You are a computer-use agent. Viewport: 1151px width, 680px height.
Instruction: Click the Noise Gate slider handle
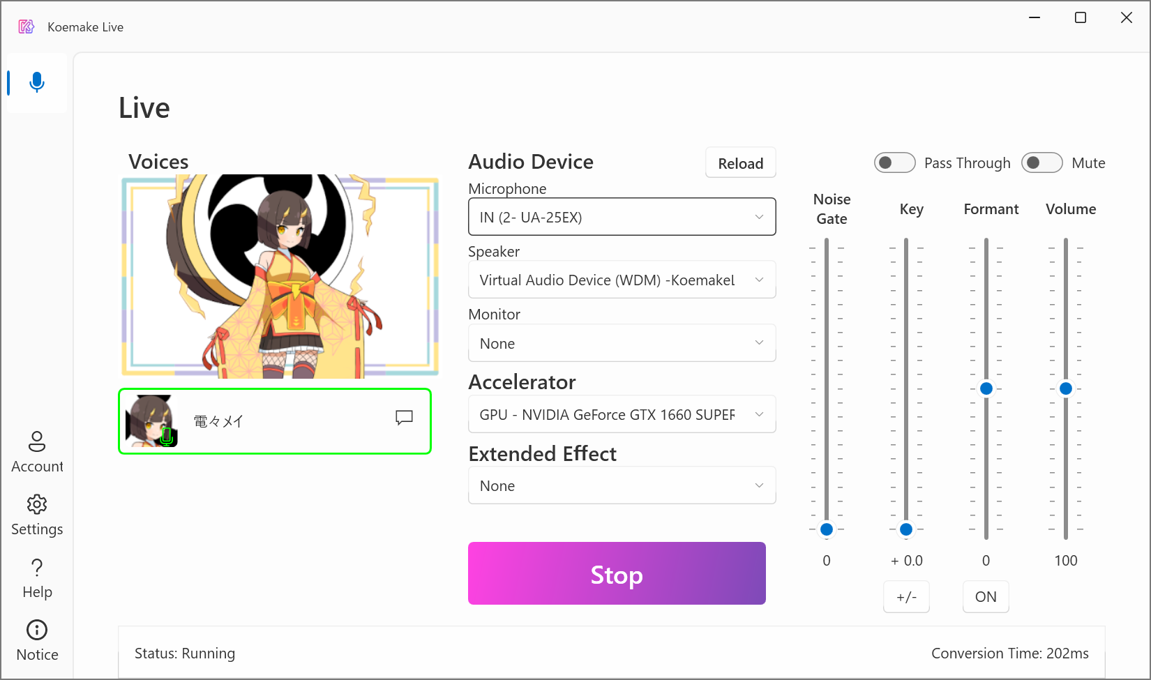[x=827, y=529]
